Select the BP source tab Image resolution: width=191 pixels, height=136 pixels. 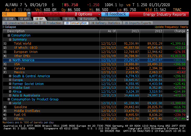[39, 19]
